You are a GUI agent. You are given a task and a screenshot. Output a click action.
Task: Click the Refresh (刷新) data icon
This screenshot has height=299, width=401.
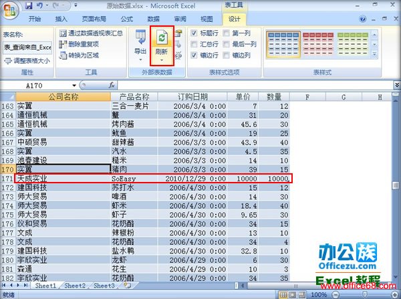(x=162, y=38)
